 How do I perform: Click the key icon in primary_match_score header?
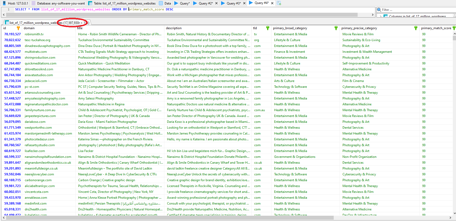click(x=454, y=28)
